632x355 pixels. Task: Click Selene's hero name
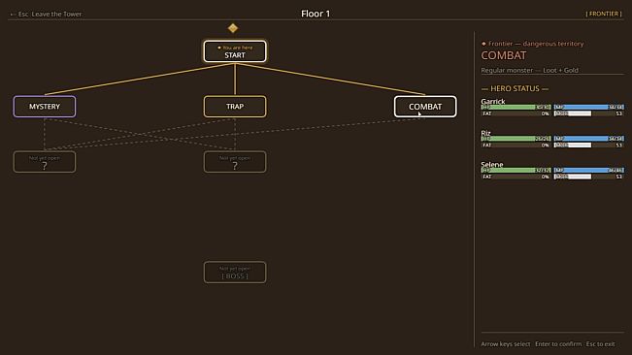click(492, 164)
